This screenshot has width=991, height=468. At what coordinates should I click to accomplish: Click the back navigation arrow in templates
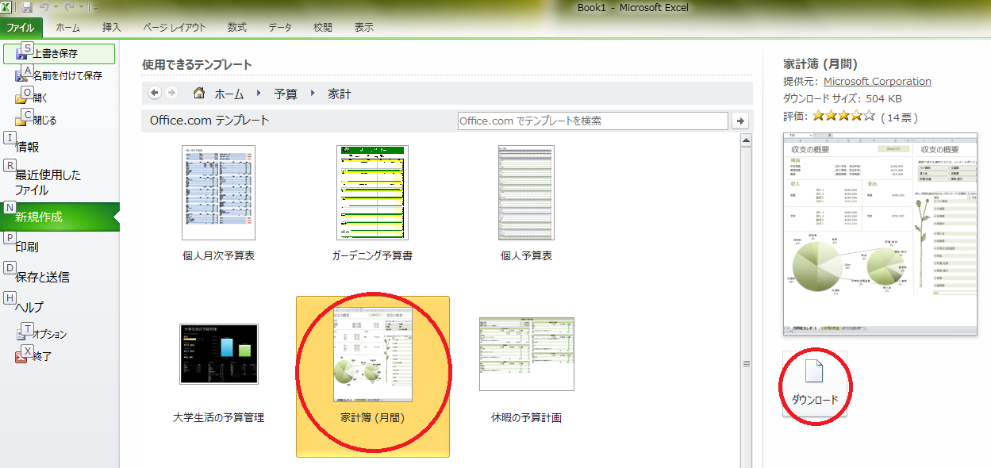pyautogui.click(x=155, y=93)
